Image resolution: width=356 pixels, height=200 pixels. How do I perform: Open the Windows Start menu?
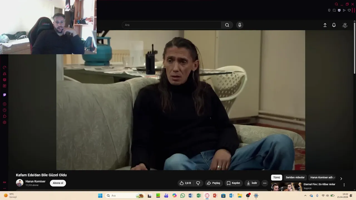click(100, 196)
